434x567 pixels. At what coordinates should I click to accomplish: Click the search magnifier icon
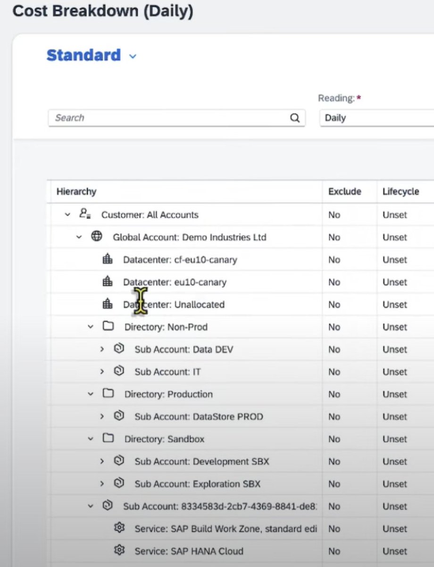coord(295,118)
